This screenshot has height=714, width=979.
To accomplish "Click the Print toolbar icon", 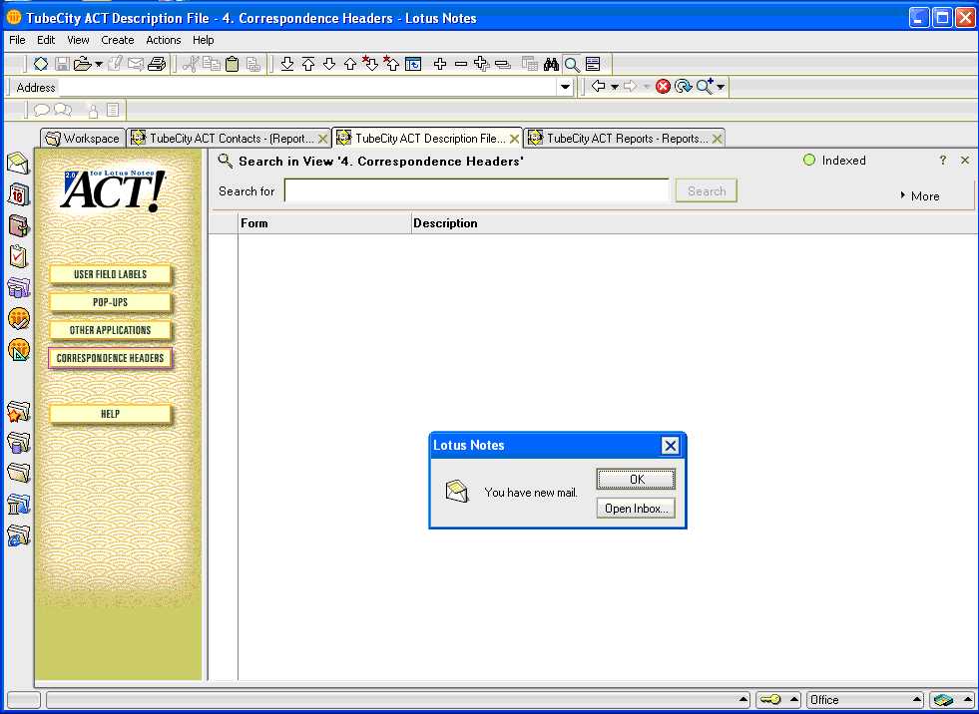I will click(157, 64).
